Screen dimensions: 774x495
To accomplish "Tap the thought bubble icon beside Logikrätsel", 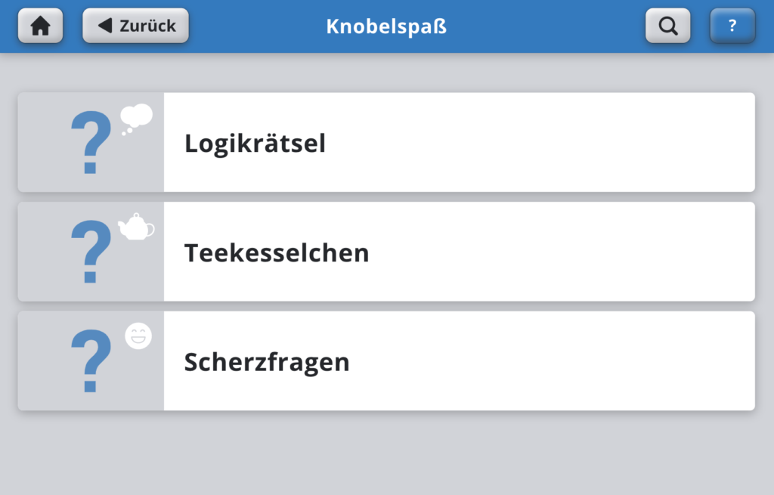I will pyautogui.click(x=136, y=119).
